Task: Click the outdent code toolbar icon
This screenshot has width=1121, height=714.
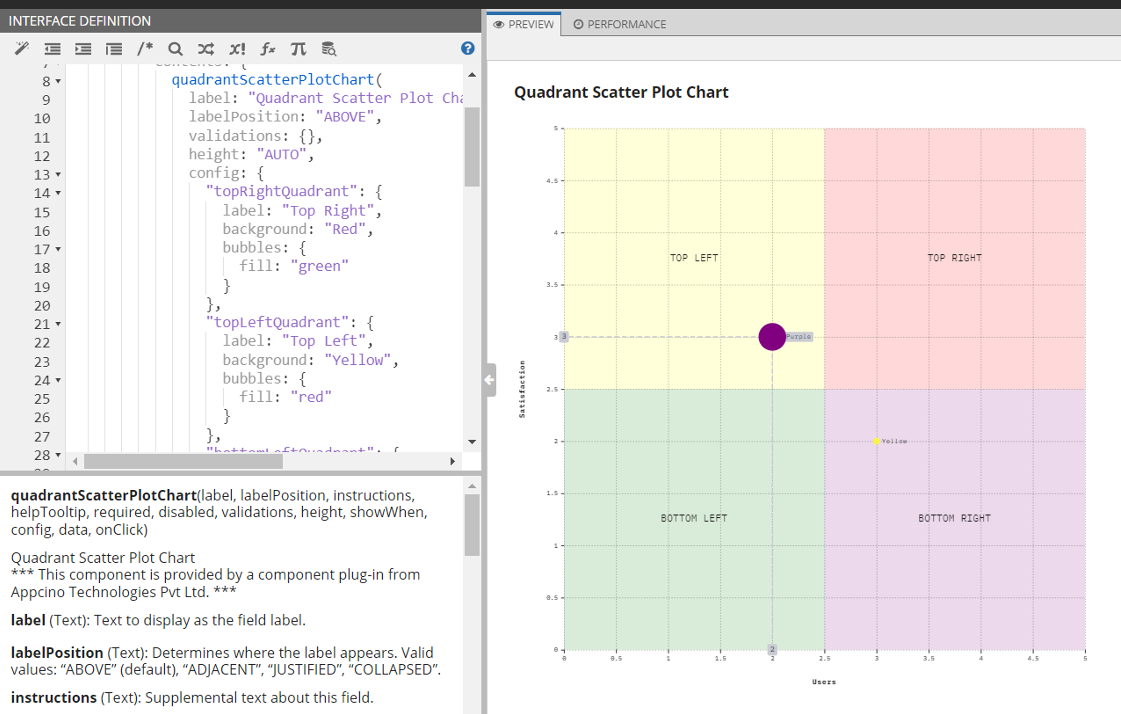Action: [x=52, y=49]
